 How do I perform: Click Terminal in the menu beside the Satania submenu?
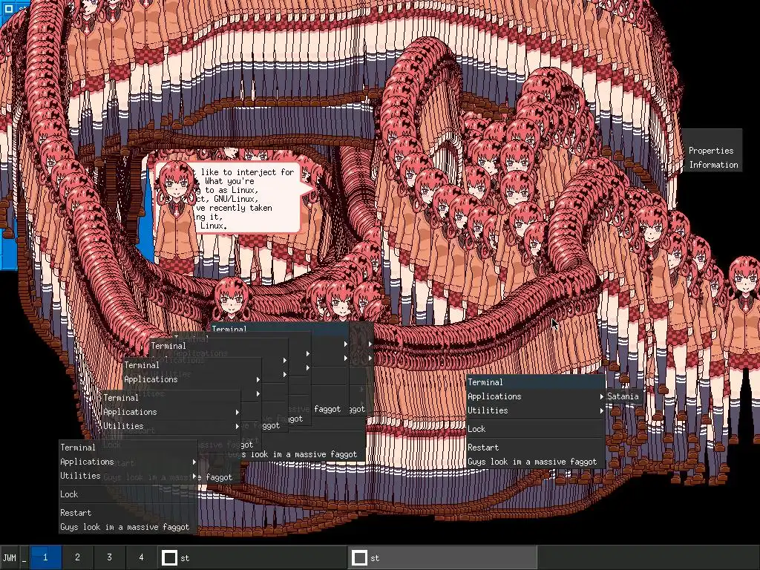pyautogui.click(x=536, y=382)
